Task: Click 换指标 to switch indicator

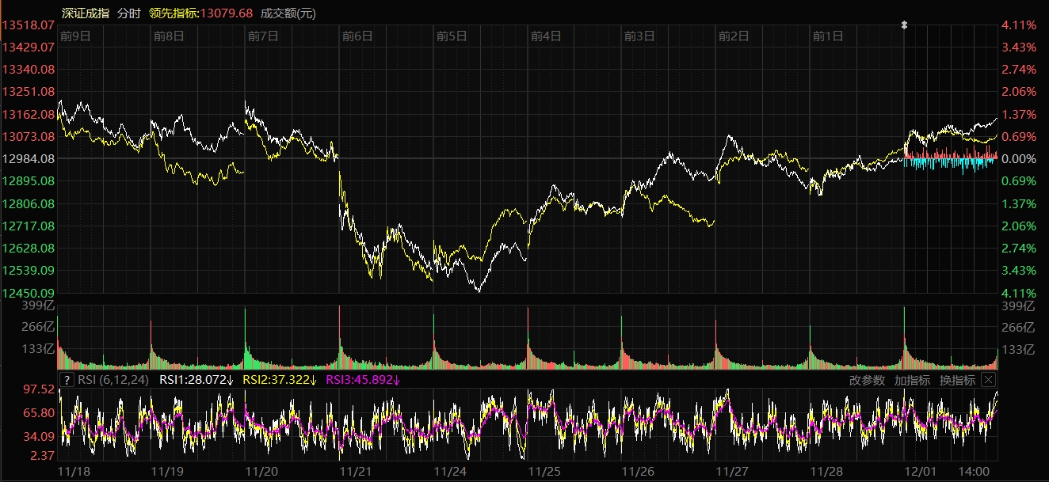Action: (x=957, y=380)
